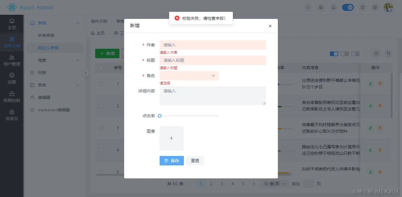Screen dimensions: 402x197
Task: Open the 角色 role dropdown in the dialog
Action: click(189, 76)
